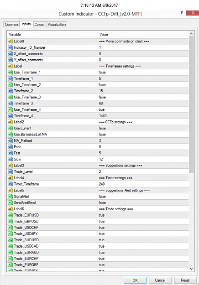Click the integer icon beside Trade_Level
Screen dimensions: 199x285
tap(10, 171)
